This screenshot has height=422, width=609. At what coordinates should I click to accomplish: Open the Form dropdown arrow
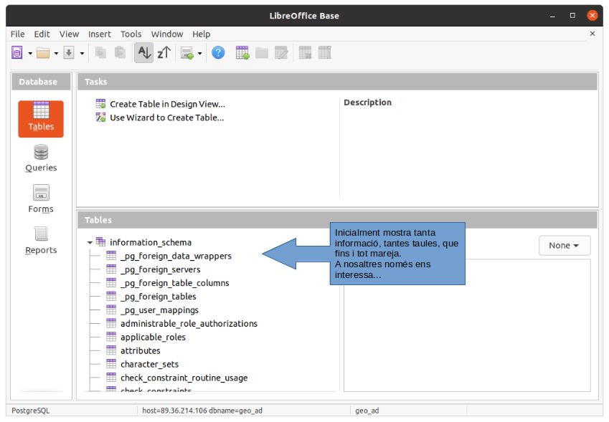pos(199,53)
